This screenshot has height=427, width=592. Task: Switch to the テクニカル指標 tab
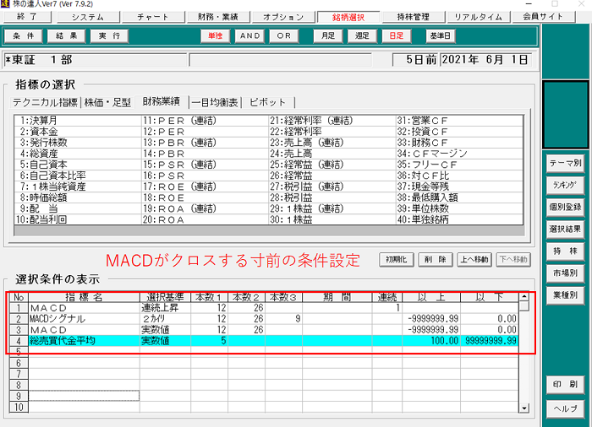(x=46, y=102)
